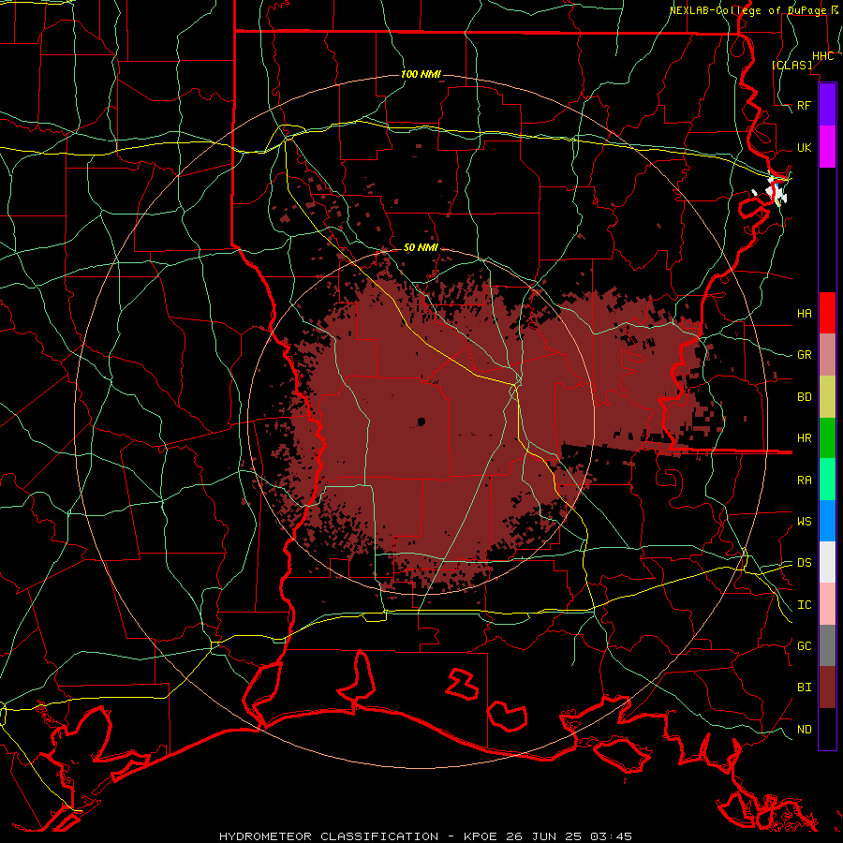Image resolution: width=843 pixels, height=843 pixels.
Task: Click the black radar site dot
Action: coord(421,422)
